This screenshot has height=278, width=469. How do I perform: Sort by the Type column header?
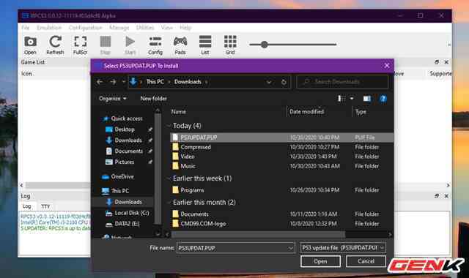coord(361,112)
